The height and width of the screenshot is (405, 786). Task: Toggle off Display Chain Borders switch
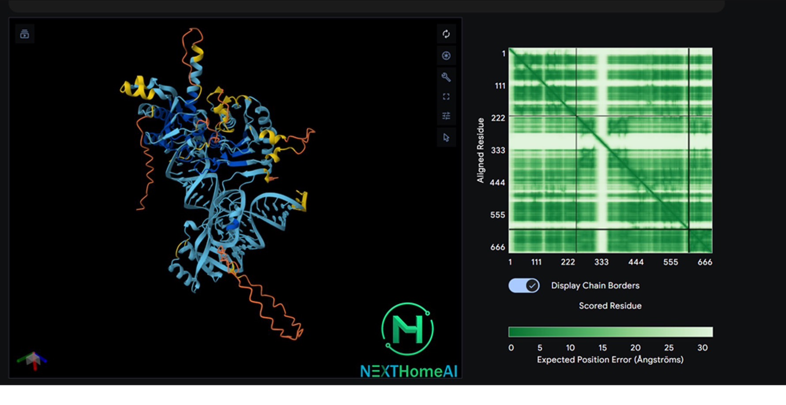point(524,285)
